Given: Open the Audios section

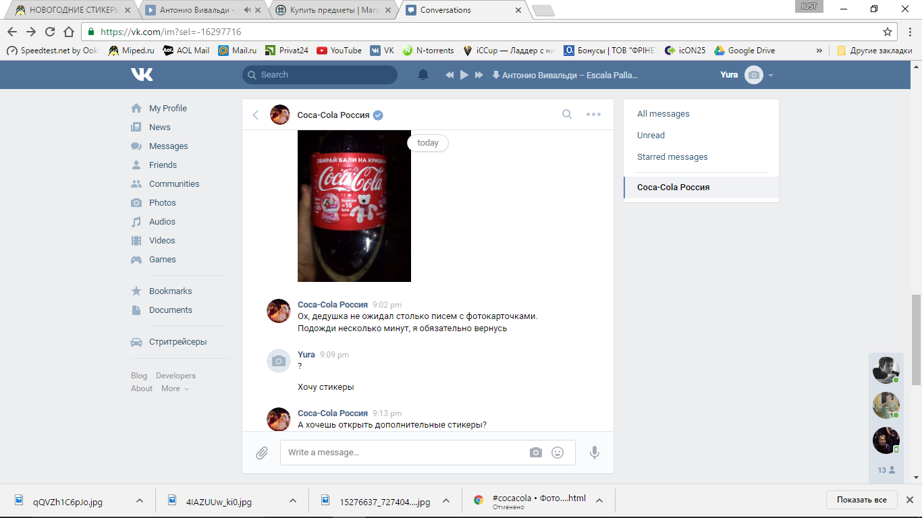Looking at the screenshot, I should tap(162, 222).
